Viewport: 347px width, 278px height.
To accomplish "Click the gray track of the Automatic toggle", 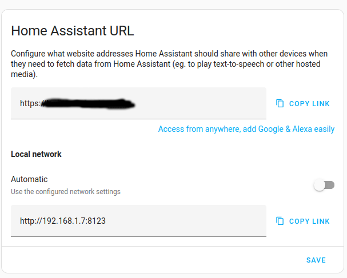I will click(x=330, y=185).
